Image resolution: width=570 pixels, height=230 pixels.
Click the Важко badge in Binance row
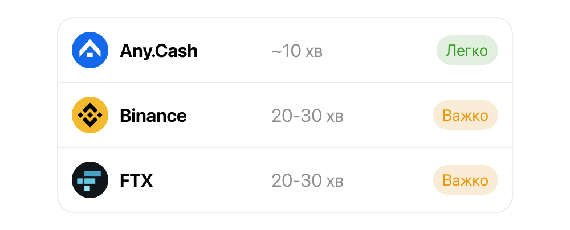coord(465,115)
